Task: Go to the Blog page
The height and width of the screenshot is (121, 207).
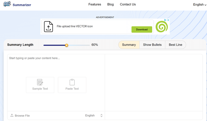Action: point(110,4)
